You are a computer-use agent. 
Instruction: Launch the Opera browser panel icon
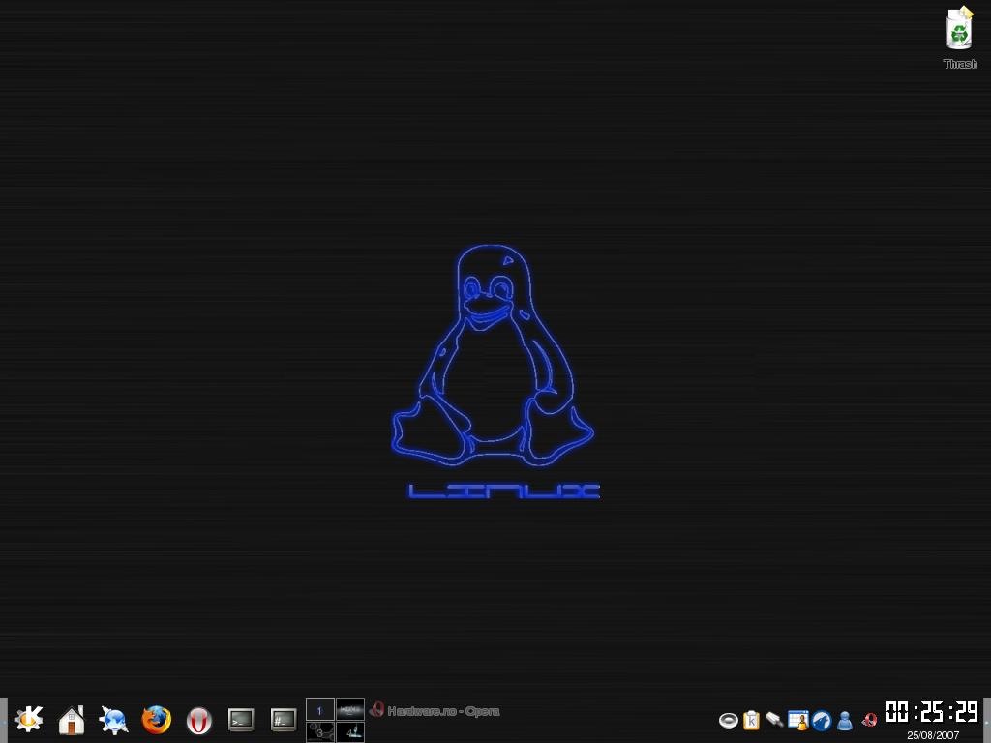199,720
